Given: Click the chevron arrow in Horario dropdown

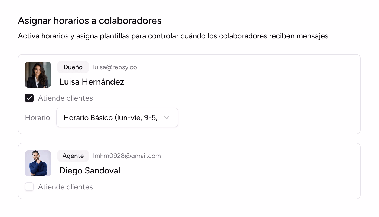Looking at the screenshot, I should click(x=167, y=117).
